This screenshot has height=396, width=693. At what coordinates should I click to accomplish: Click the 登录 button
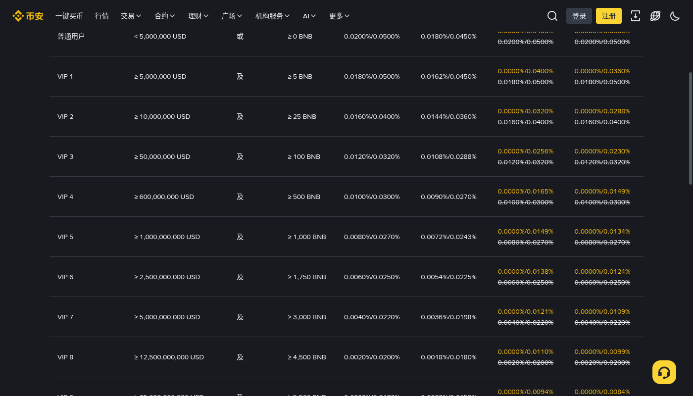point(579,16)
